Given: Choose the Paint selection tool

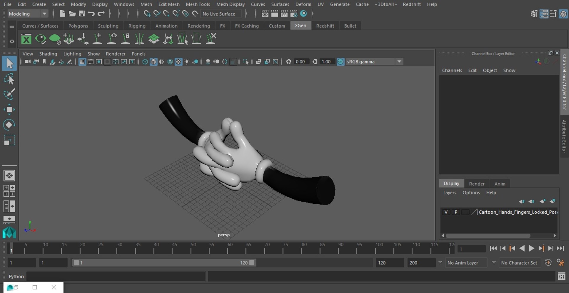Looking at the screenshot, I should click(9, 94).
